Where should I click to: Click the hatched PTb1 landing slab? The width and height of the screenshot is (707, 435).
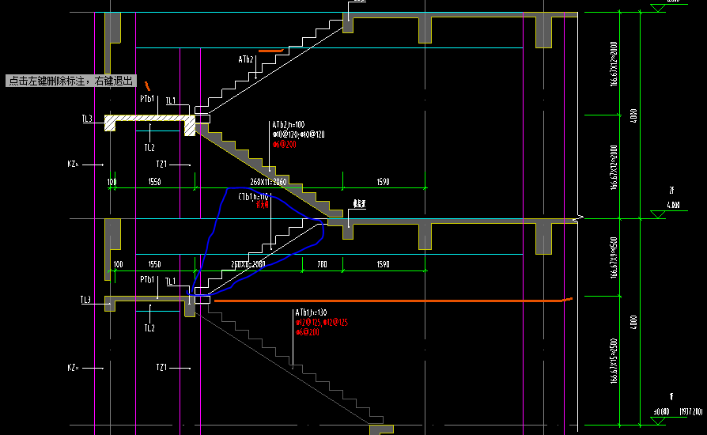pos(149,118)
